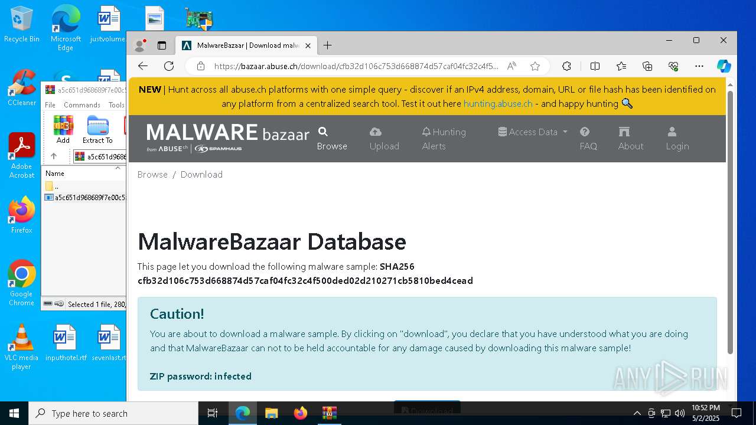Refresh the MalwareBazaar page
This screenshot has height=425, width=756.
(x=169, y=66)
